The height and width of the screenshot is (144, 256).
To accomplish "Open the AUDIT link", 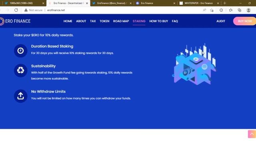I will pyautogui.click(x=221, y=21).
